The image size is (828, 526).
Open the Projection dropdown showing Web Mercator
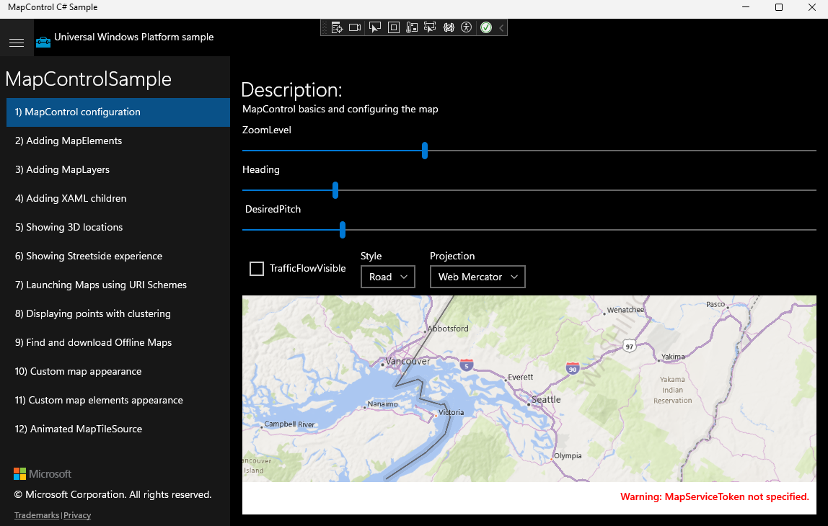tap(478, 277)
